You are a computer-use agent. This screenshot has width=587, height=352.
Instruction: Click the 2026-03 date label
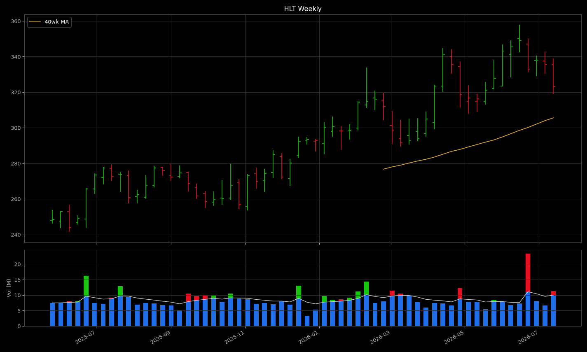click(380, 337)
